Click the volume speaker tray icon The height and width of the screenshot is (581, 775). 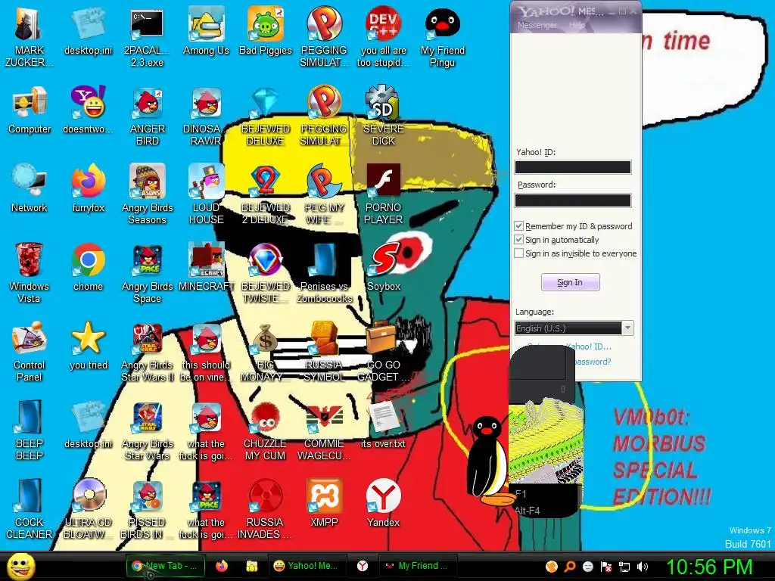click(643, 567)
